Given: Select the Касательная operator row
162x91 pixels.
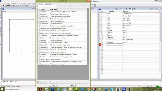Looking at the screenshot, I should 62,21.
